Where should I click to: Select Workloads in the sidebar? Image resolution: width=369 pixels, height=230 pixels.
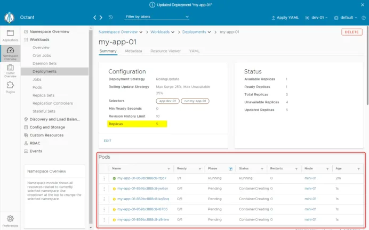tap(39, 40)
